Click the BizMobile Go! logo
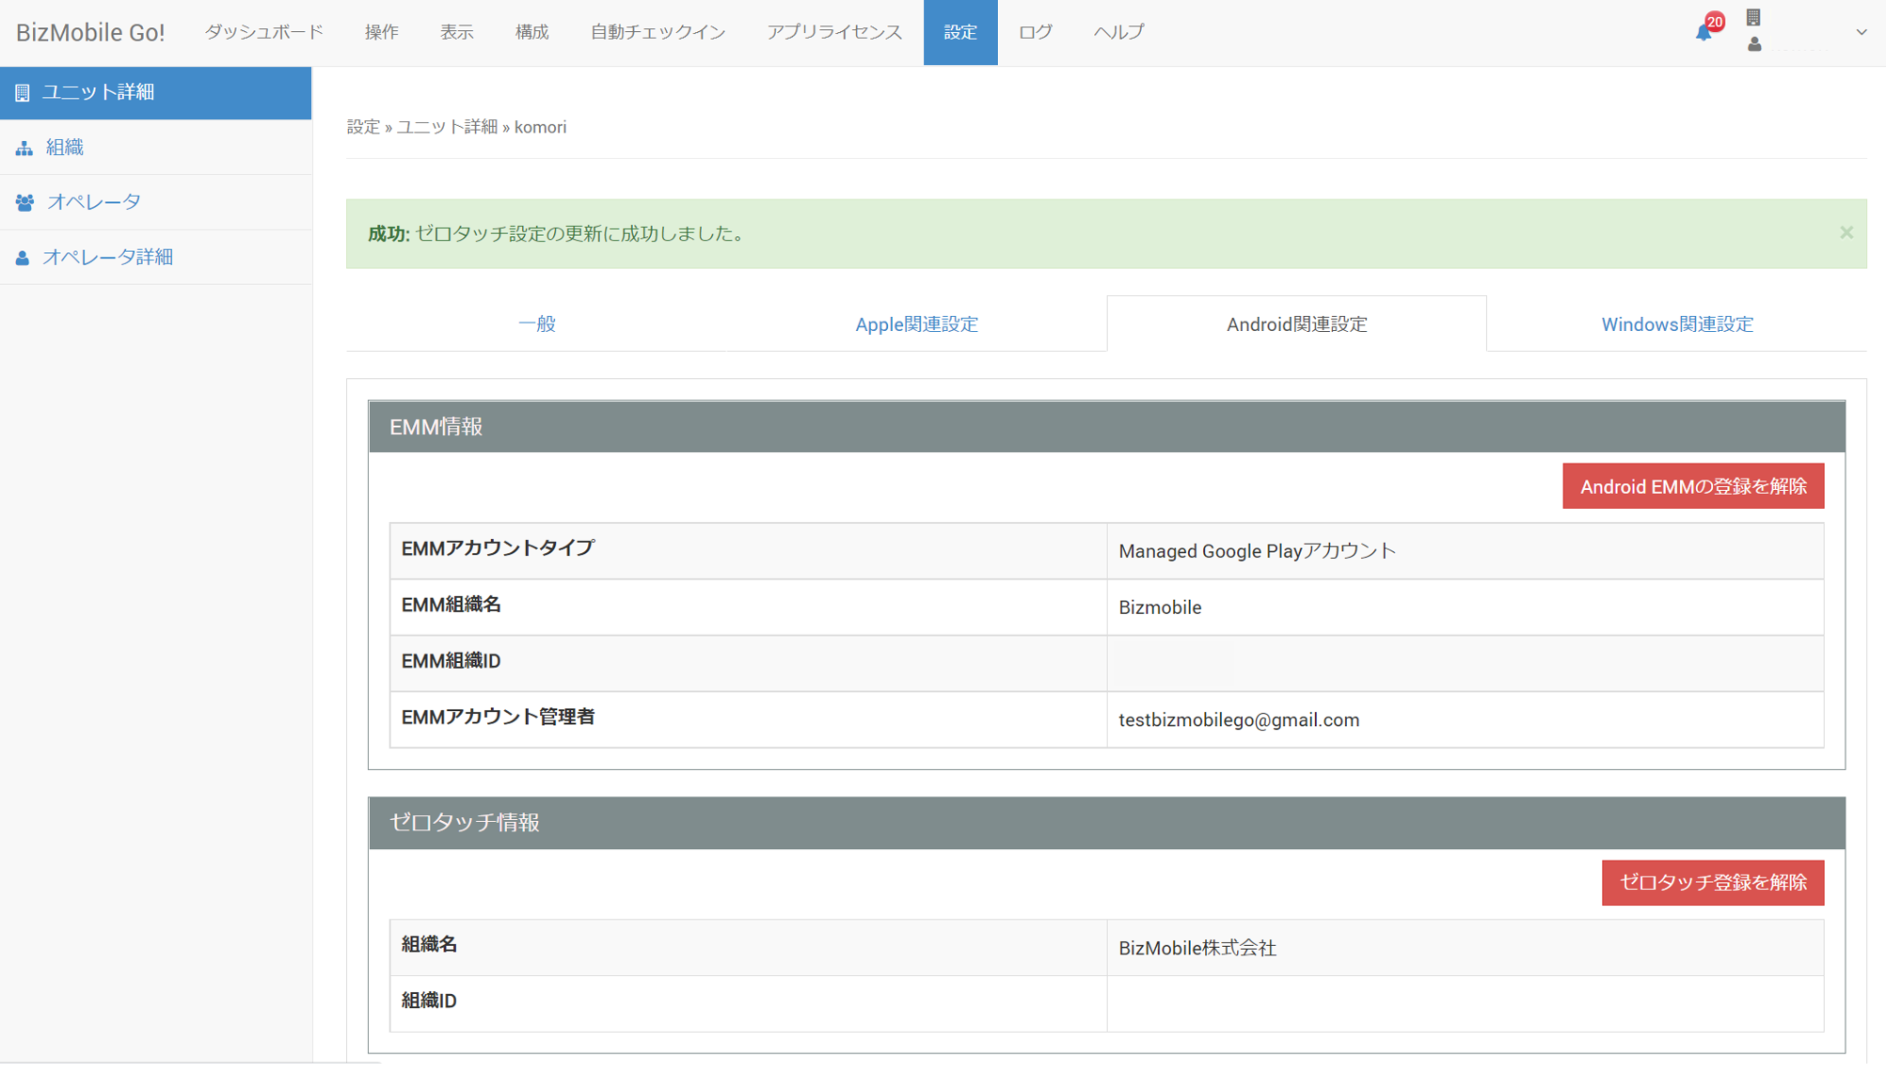Viewport: 1886px width, 1073px height. pyautogui.click(x=90, y=32)
